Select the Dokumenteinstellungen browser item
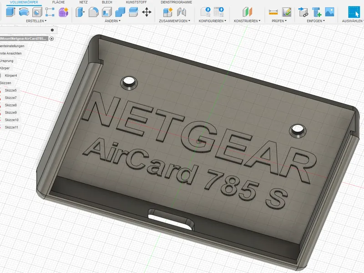 coord(12,46)
